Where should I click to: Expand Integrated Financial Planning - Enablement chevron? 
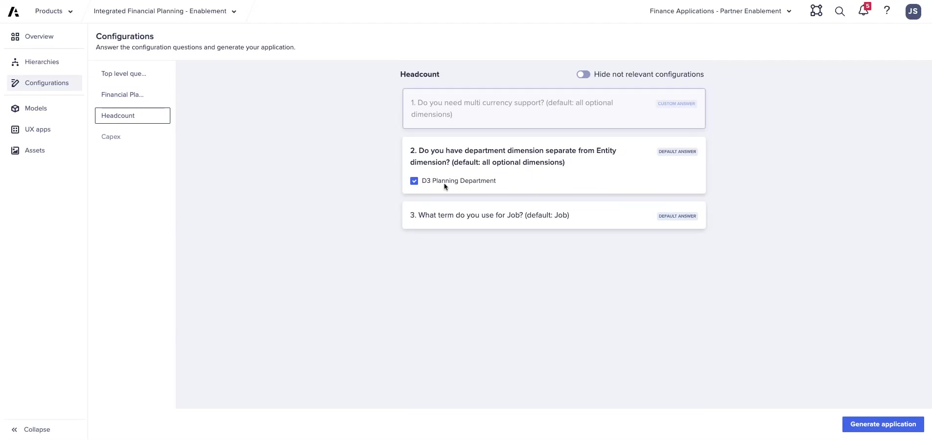(233, 11)
